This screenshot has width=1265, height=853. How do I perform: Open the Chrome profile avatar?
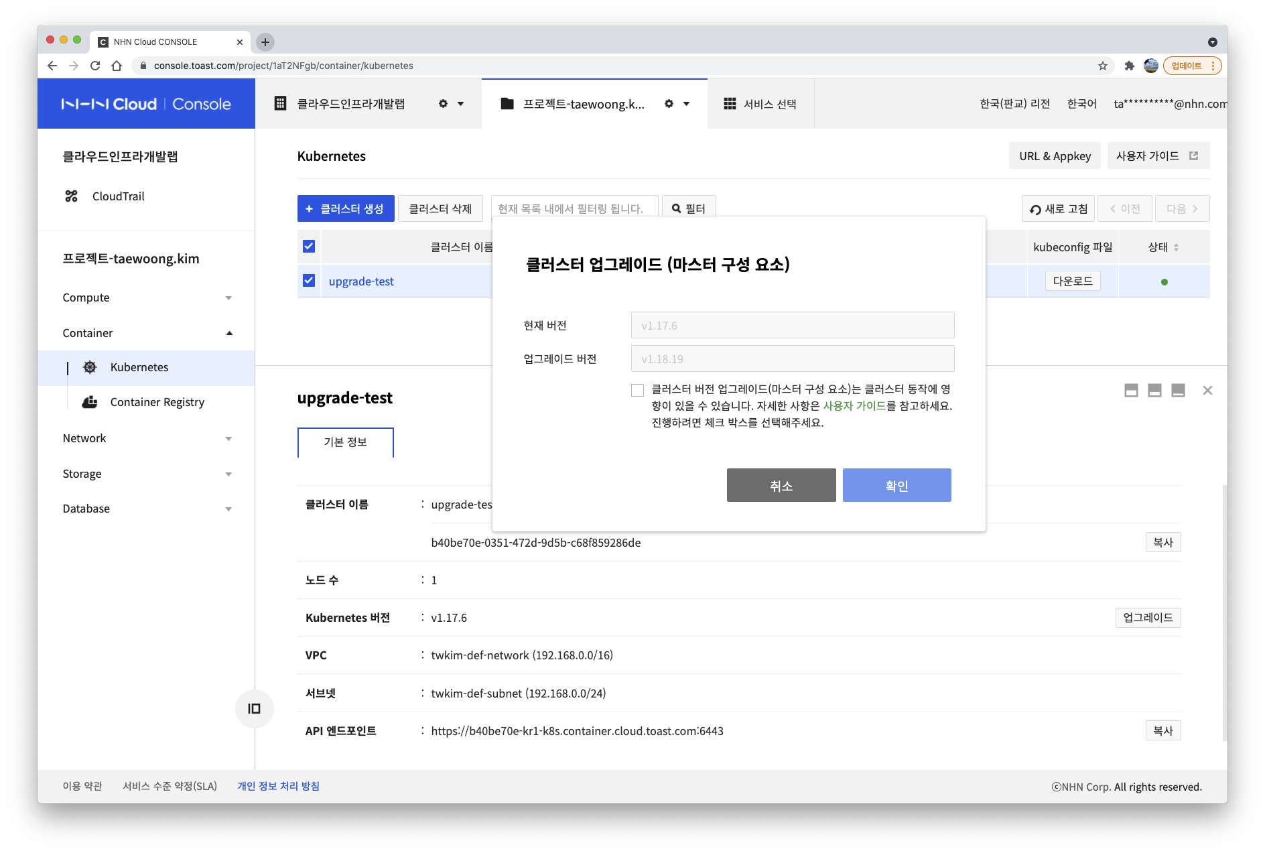pyautogui.click(x=1151, y=66)
